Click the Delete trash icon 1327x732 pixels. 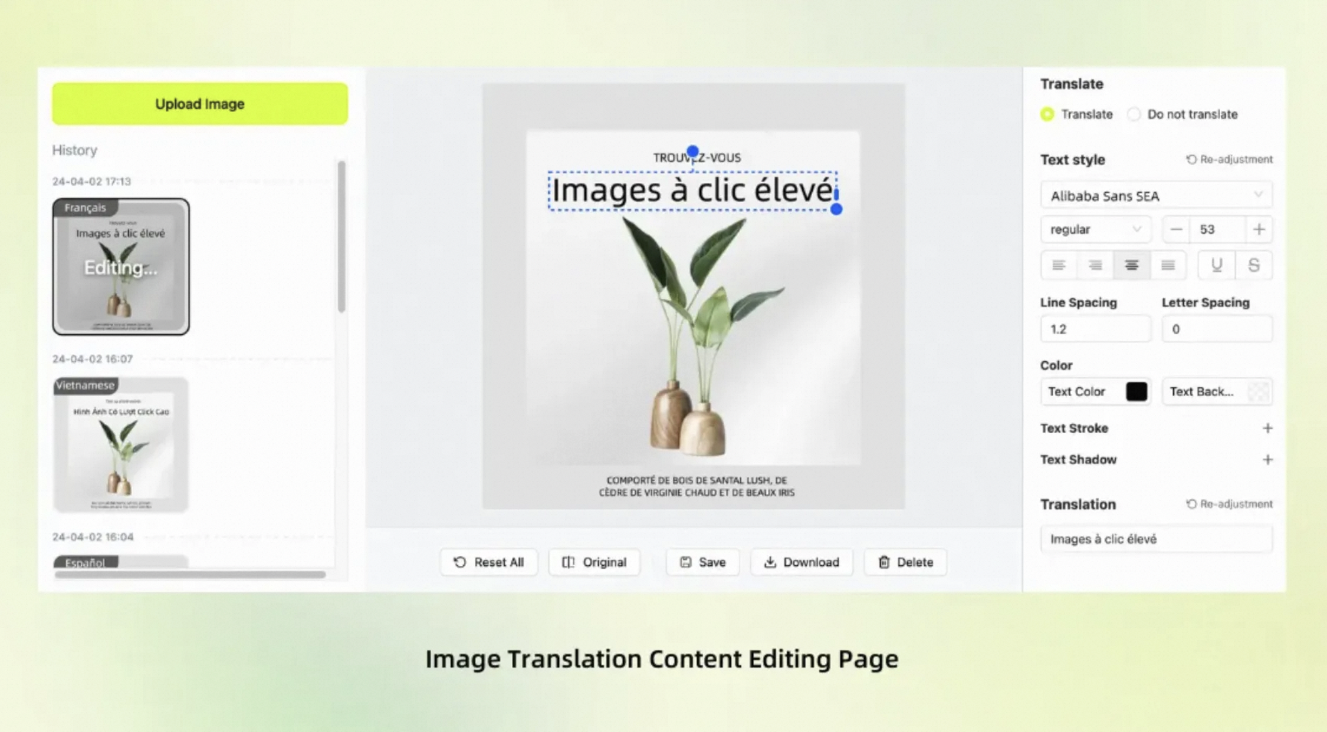(884, 562)
